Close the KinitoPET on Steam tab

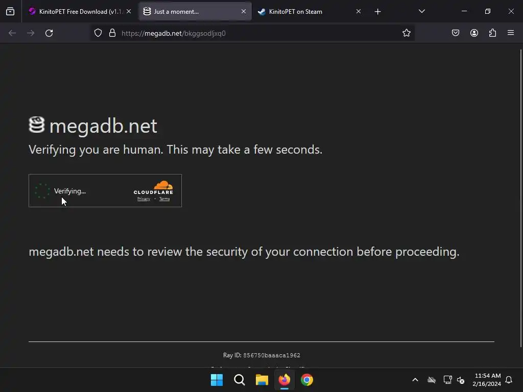pos(358,11)
